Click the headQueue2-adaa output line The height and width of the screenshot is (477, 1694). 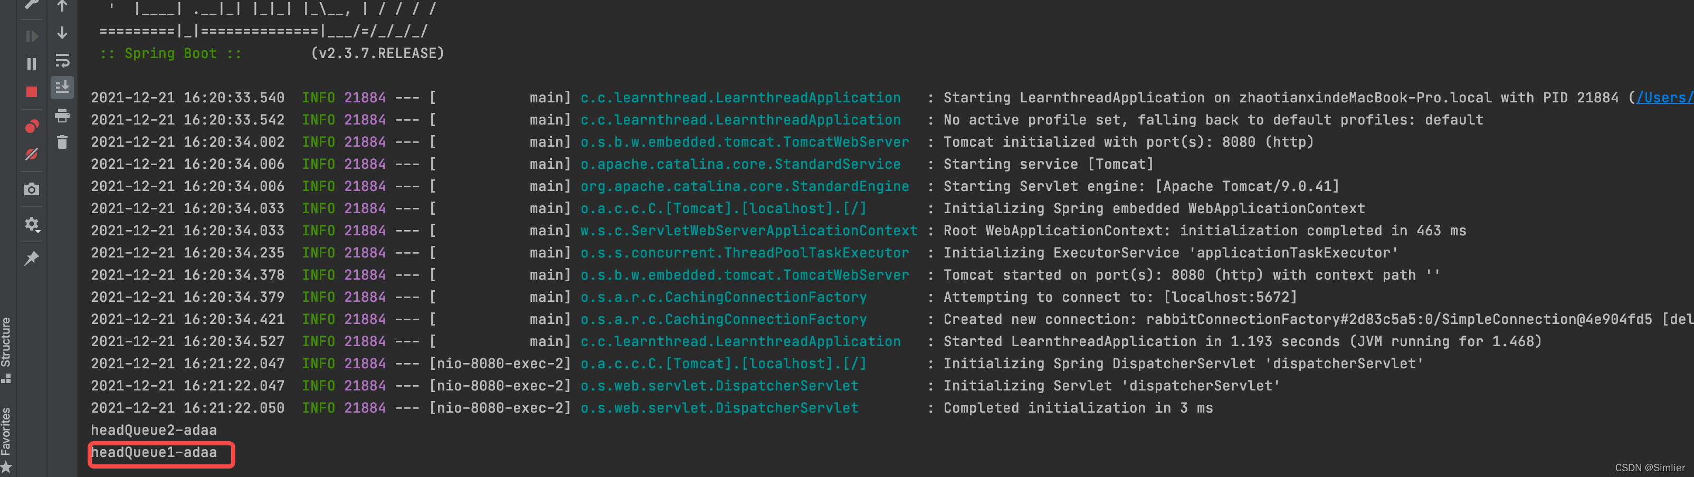[154, 430]
